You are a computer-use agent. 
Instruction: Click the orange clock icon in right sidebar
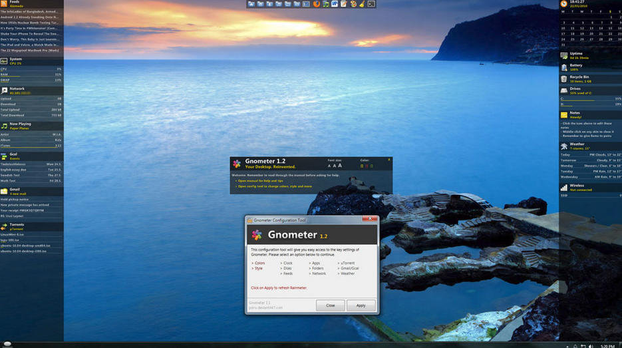pos(563,3)
